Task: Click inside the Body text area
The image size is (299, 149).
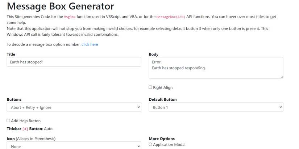Action: point(216,68)
